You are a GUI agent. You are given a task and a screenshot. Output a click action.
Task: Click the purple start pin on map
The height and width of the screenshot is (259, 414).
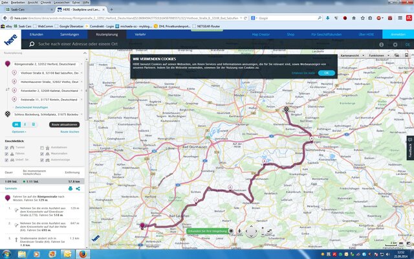142,226
